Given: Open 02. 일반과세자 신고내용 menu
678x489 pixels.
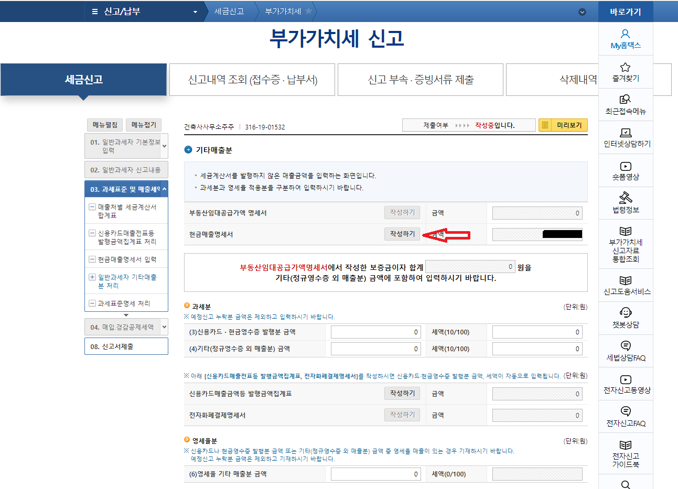Looking at the screenshot, I should (x=126, y=170).
